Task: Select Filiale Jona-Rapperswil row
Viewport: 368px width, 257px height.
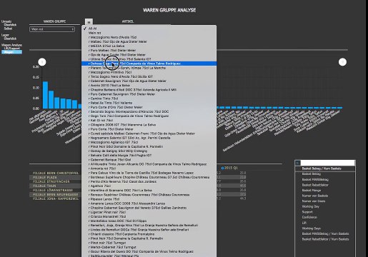Action: (x=56, y=198)
